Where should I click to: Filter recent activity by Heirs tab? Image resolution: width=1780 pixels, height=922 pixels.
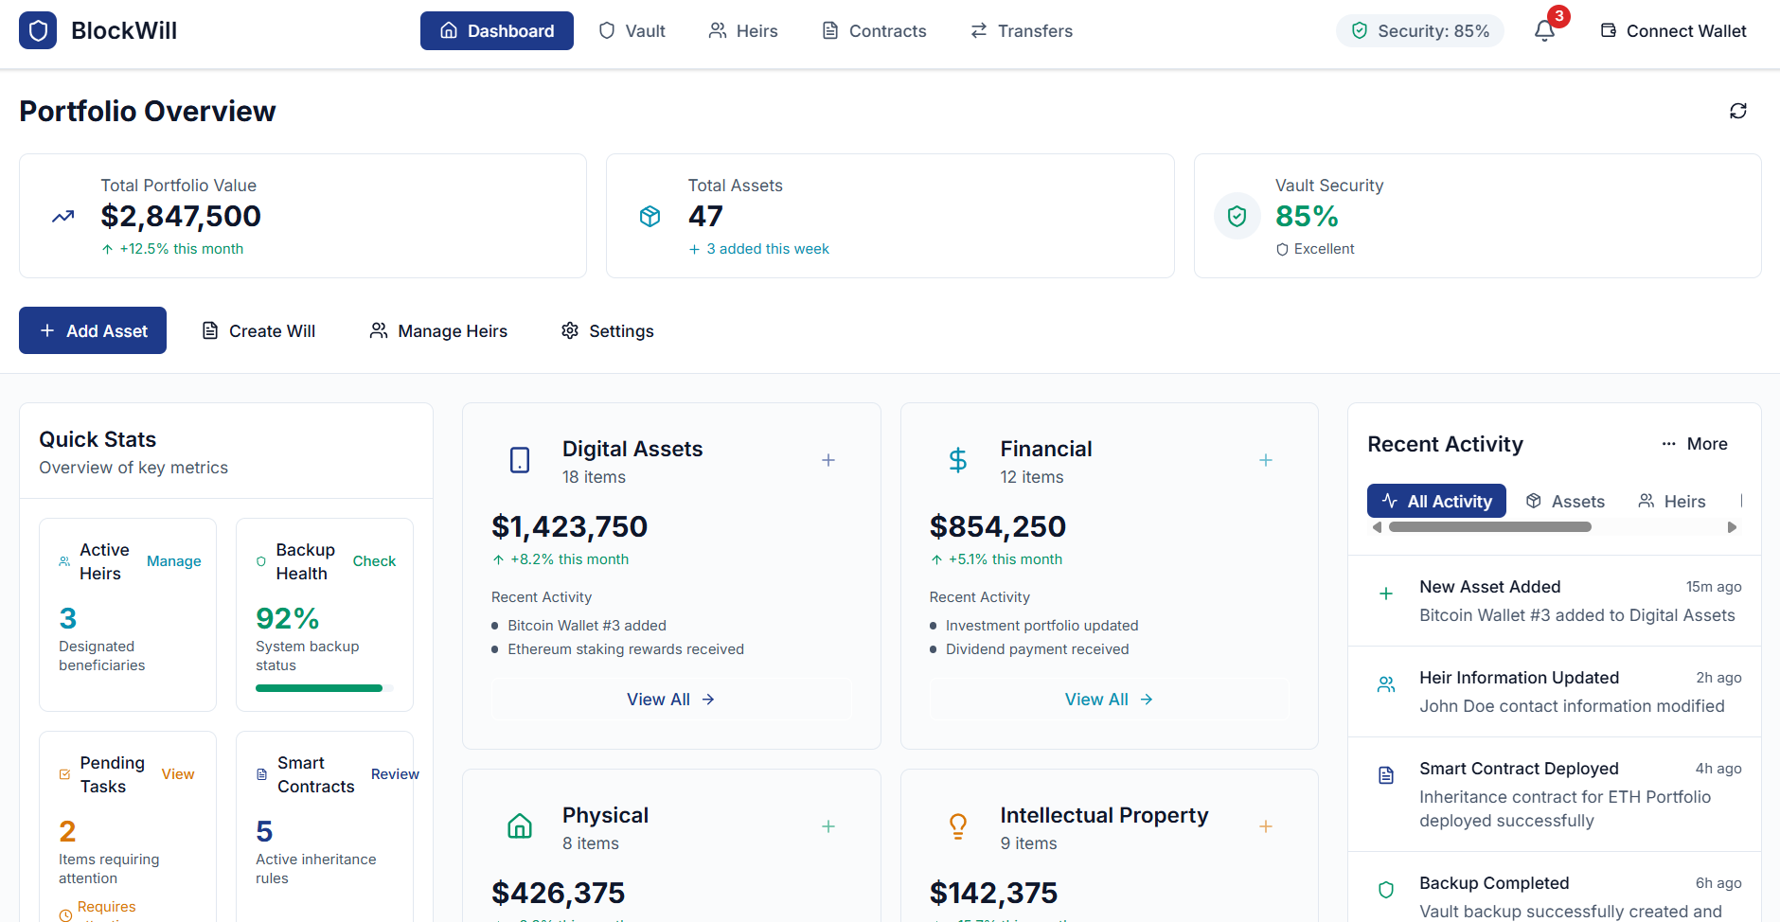[1672, 502]
